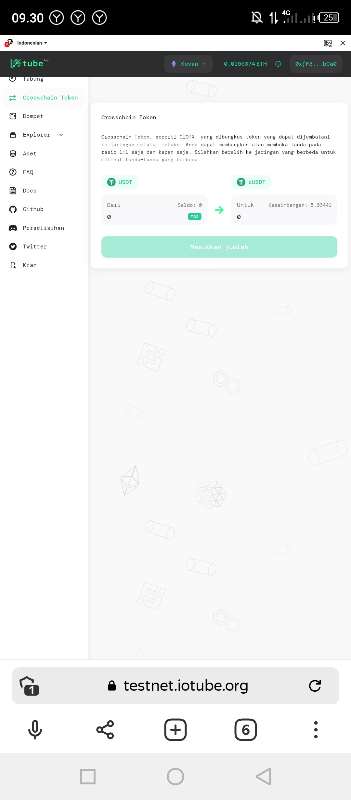Reload testnet.iotube.org page
This screenshot has width=351, height=800.
click(315, 686)
